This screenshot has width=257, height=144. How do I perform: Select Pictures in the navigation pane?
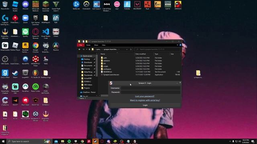(x=87, y=69)
